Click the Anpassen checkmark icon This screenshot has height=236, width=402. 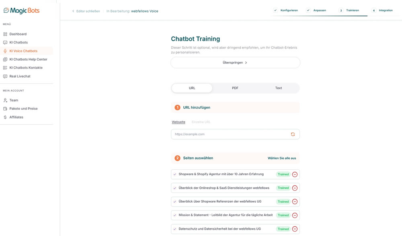coord(308,10)
